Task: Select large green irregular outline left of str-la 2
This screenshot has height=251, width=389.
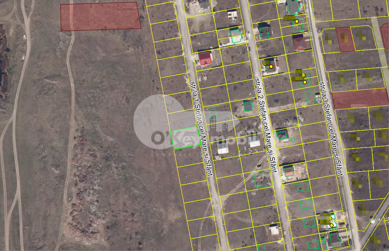Action: point(261,180)
